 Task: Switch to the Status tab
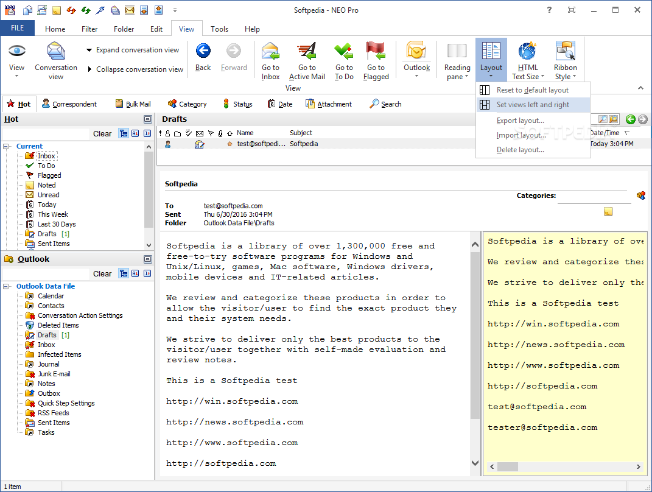pos(237,104)
